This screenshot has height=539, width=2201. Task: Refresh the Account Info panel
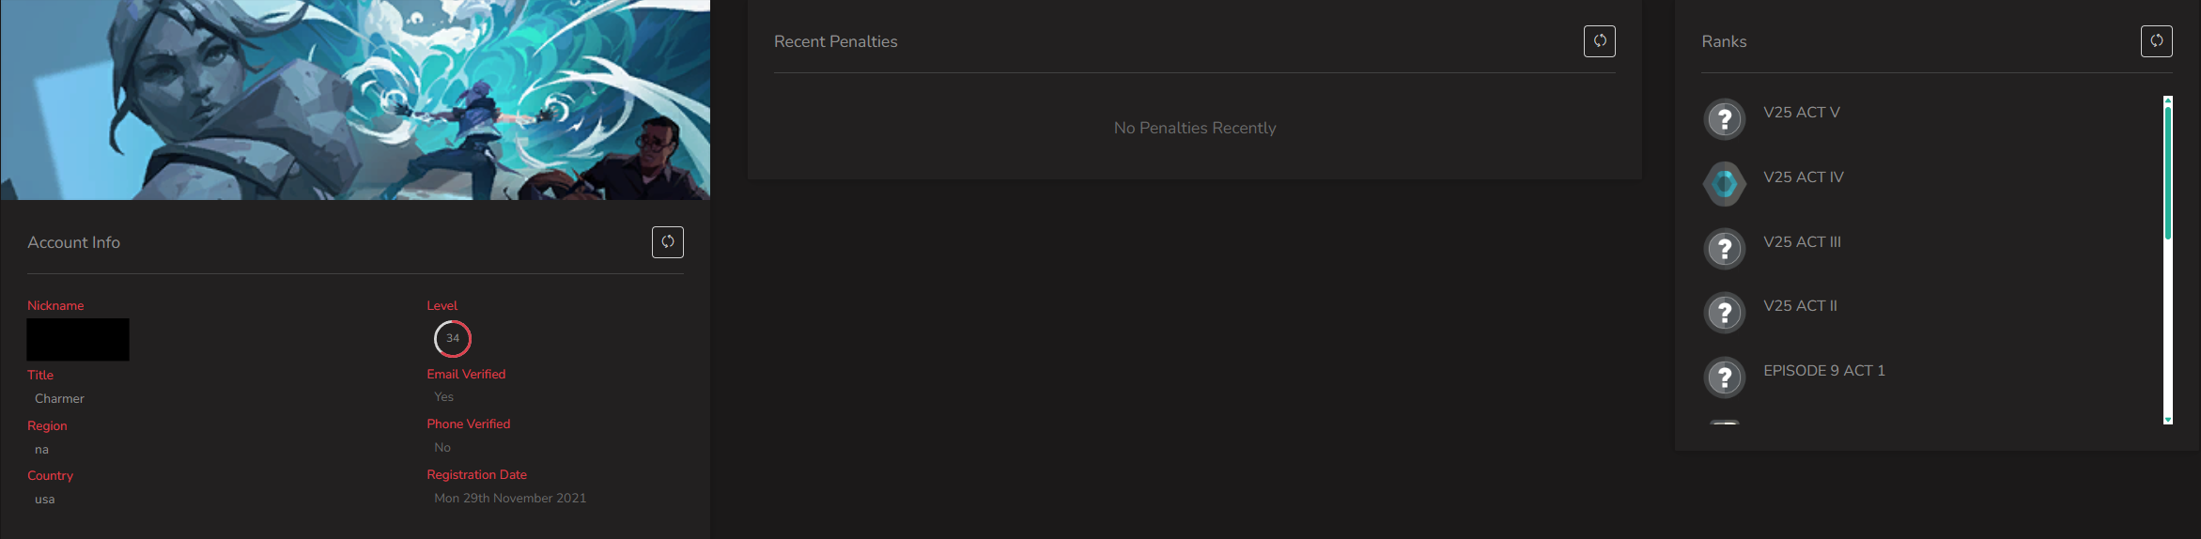point(668,242)
